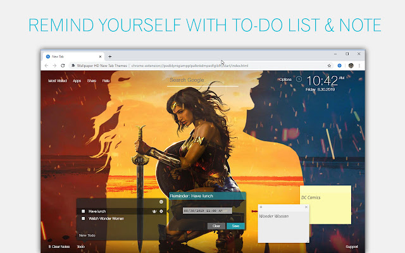Open the Chrome three-dot menu
This screenshot has width=405, height=253.
point(359,66)
